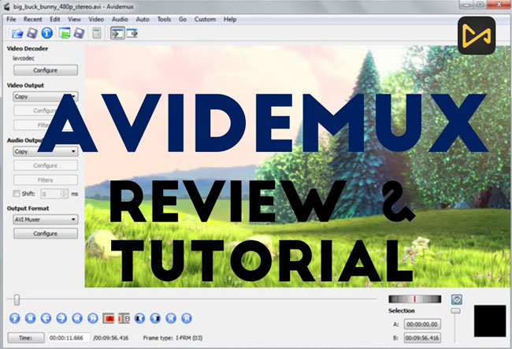Select the input preview mode icon

point(117,33)
